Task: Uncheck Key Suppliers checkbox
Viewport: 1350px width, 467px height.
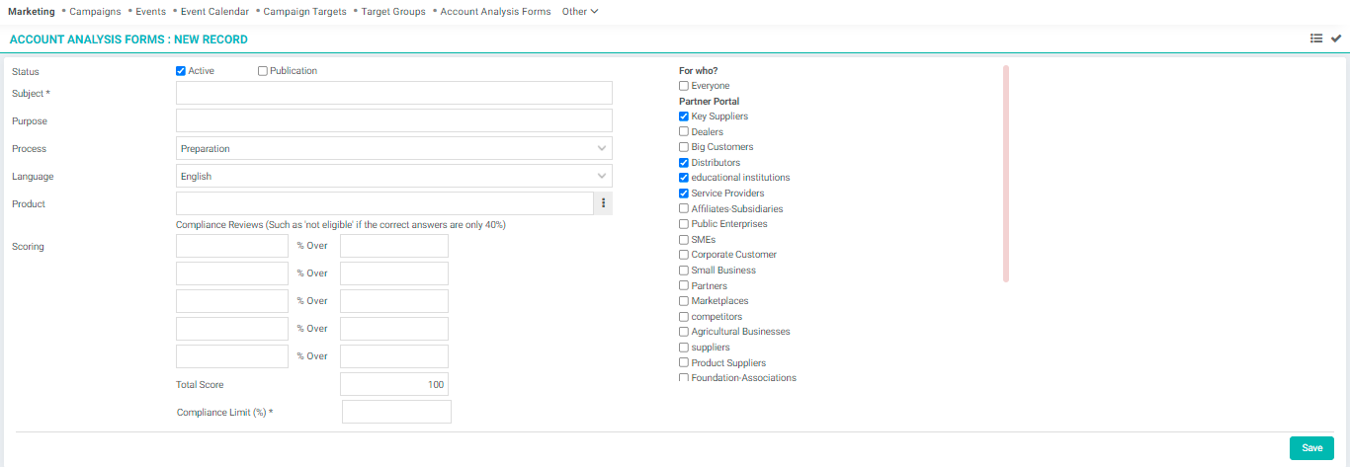Action: [x=684, y=117]
